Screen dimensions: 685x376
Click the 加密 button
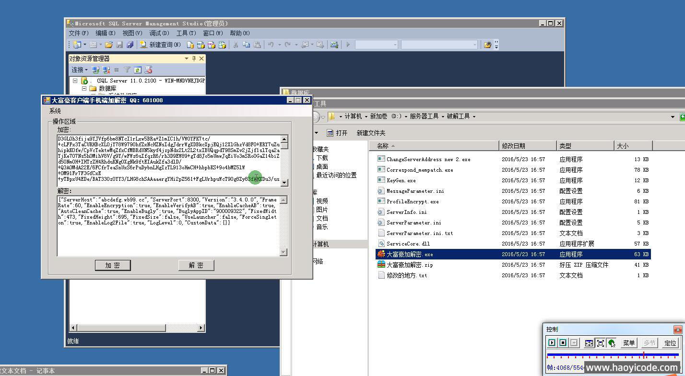coord(112,265)
